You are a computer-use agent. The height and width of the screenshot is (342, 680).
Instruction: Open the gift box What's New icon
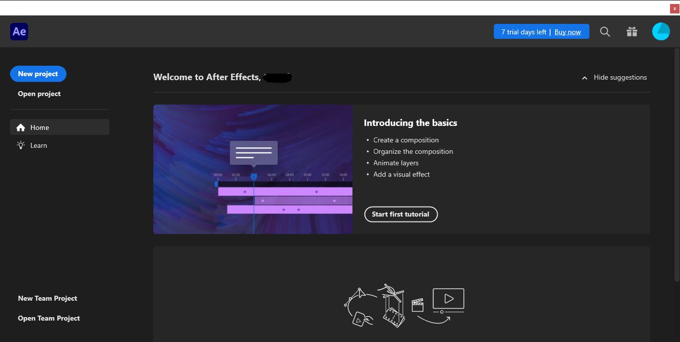tap(632, 32)
